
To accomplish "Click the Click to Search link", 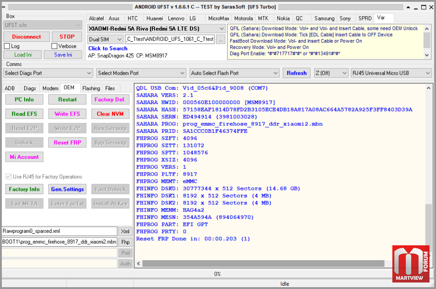I will [x=108, y=48].
